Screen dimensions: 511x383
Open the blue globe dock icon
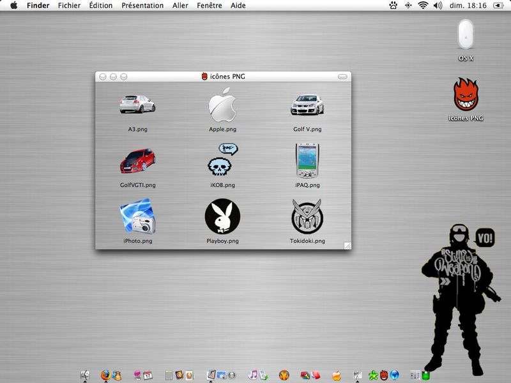click(x=394, y=375)
